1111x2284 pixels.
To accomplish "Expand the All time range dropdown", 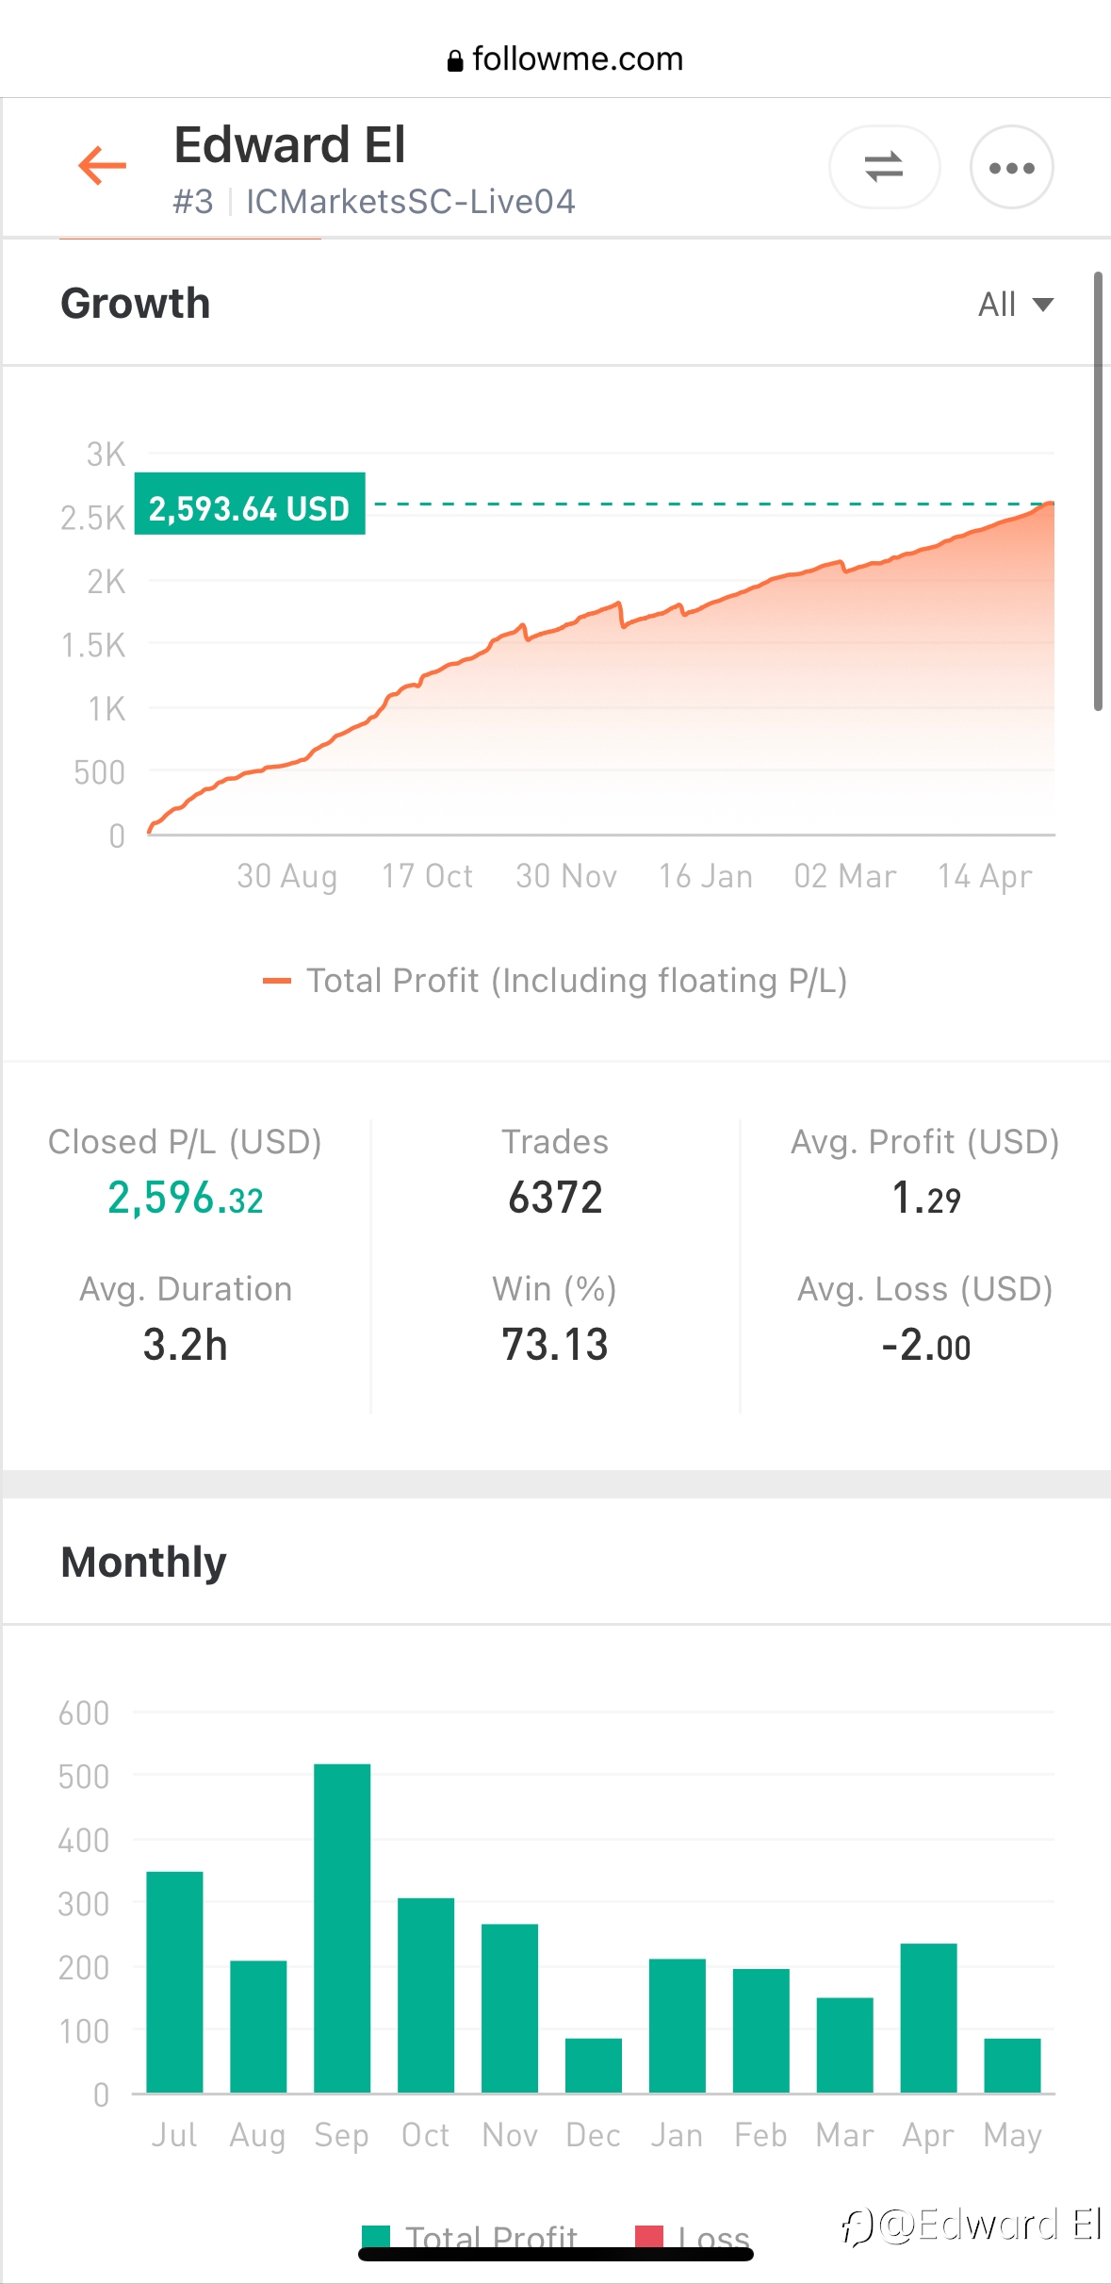I will coord(1015,305).
